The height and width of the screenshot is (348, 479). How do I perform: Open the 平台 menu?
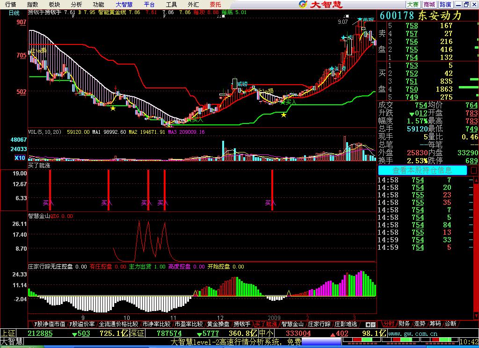coord(149,4)
